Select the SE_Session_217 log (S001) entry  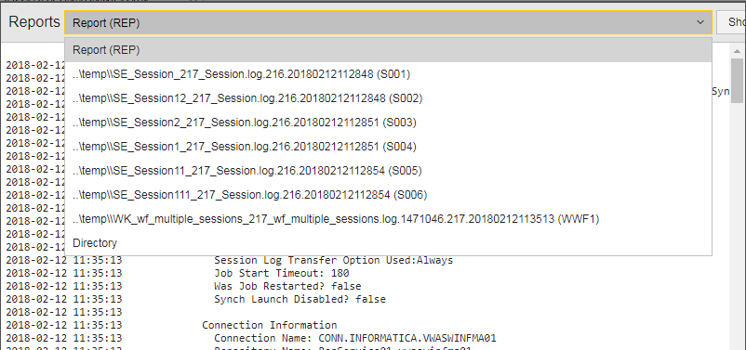388,74
